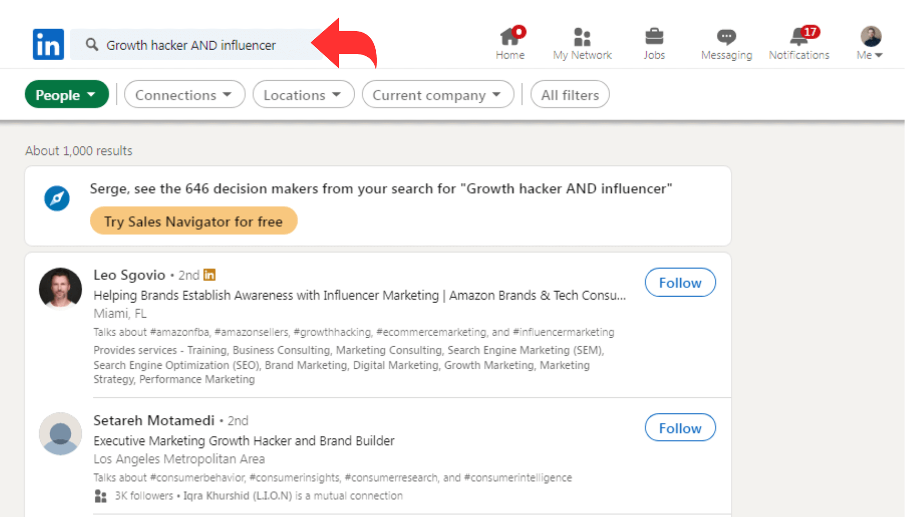The image size is (905, 517).
Task: Open the LinkedIn home feed via Home icon
Action: click(x=510, y=42)
